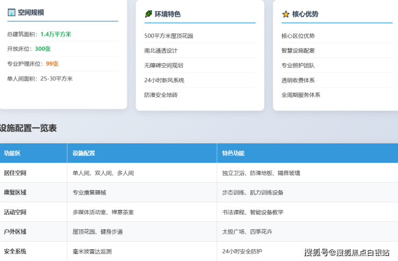
Task: Click the 屋顶花园、健身步道 table cell
Action: coord(97,231)
